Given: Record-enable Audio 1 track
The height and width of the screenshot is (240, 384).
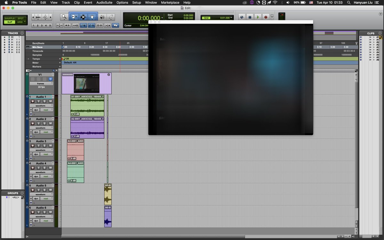Looking at the screenshot, I should pyautogui.click(x=33, y=101).
